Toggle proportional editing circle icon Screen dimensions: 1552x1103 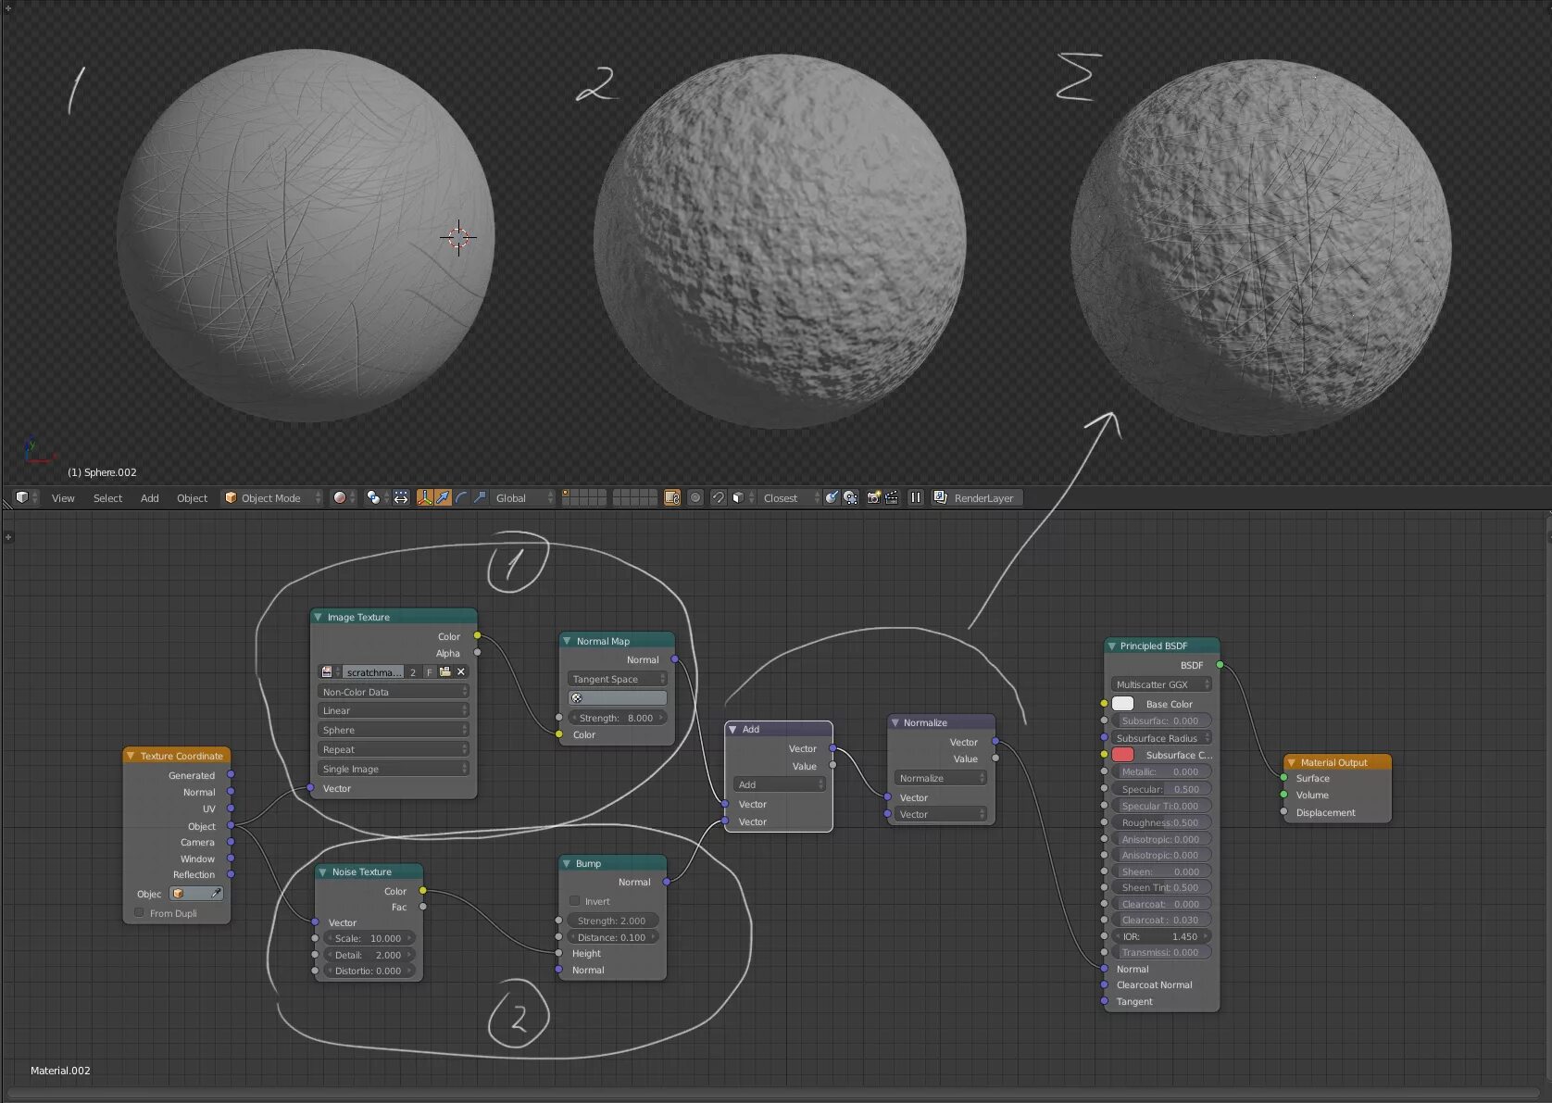click(695, 497)
